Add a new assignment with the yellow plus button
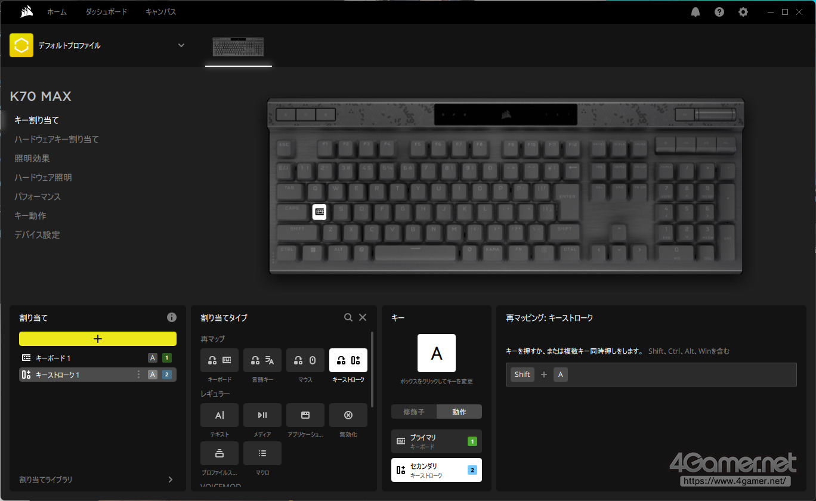The height and width of the screenshot is (501, 816). 98,339
